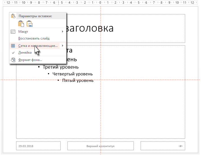Select the date placeholder 29.03.2018

click(38, 146)
